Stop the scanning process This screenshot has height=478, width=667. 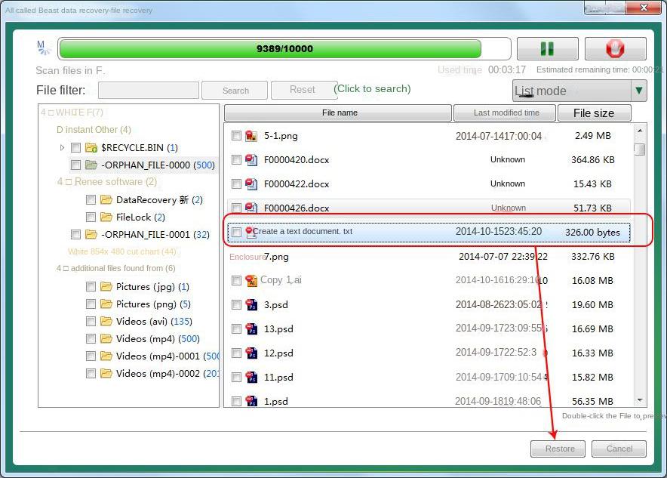pyautogui.click(x=615, y=48)
